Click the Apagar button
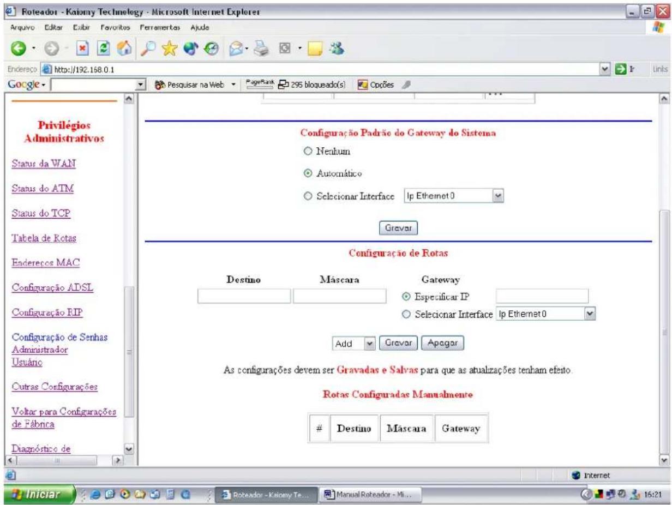The height and width of the screenshot is (505, 672). (x=442, y=344)
